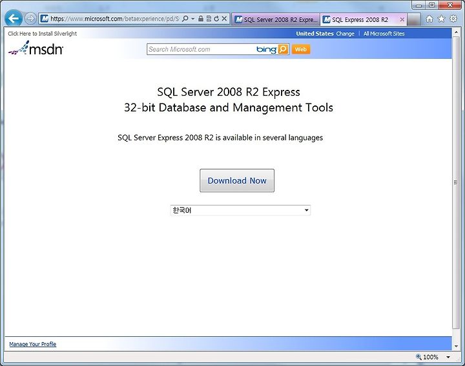
Task: Open a new blank tab
Action: [x=414, y=19]
